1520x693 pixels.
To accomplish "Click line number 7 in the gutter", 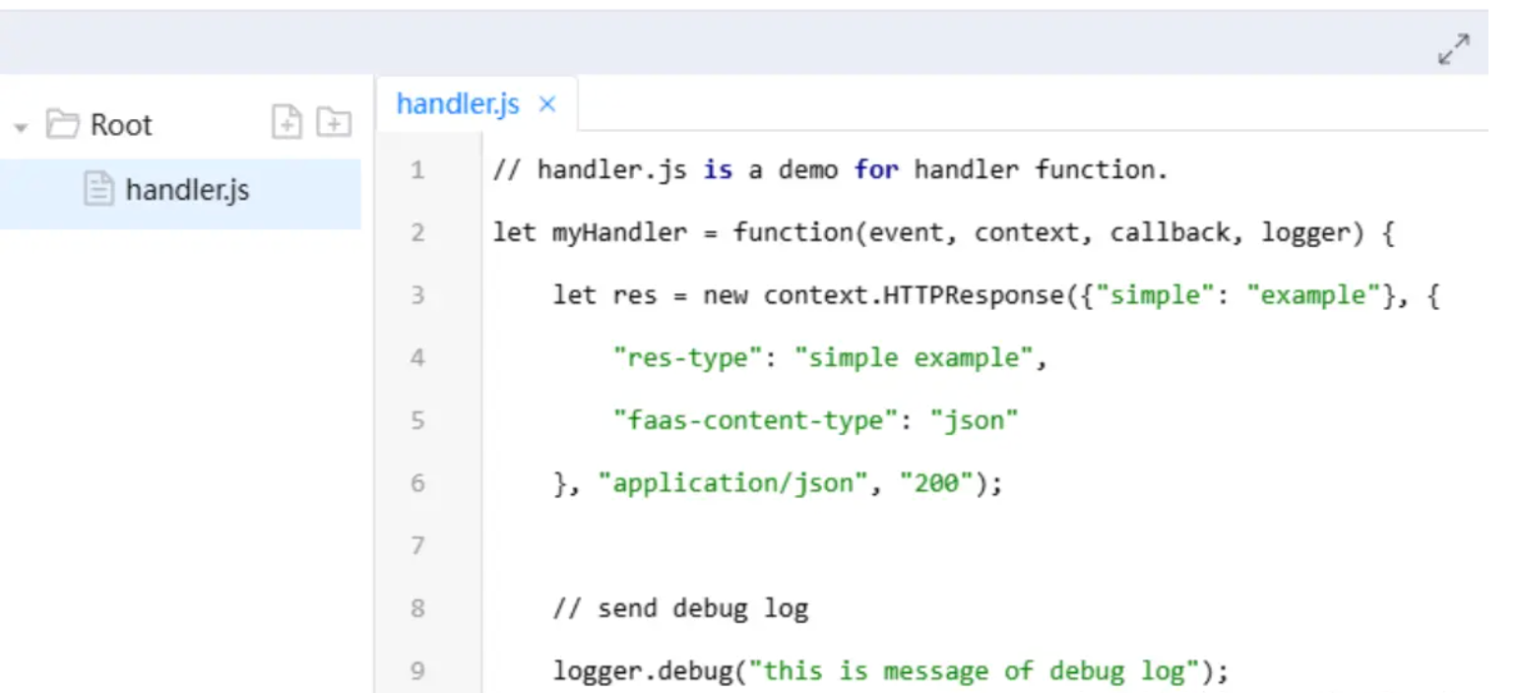I will [x=417, y=545].
